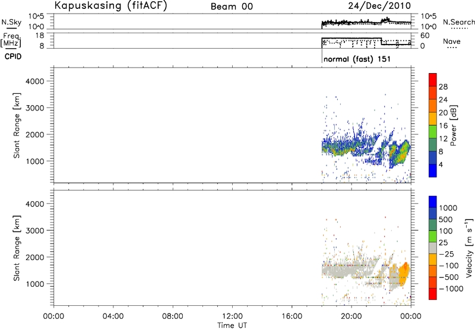Click the orange velocity backscatter patch near 23:30 UT
This screenshot has height=329, width=475.
click(404, 274)
